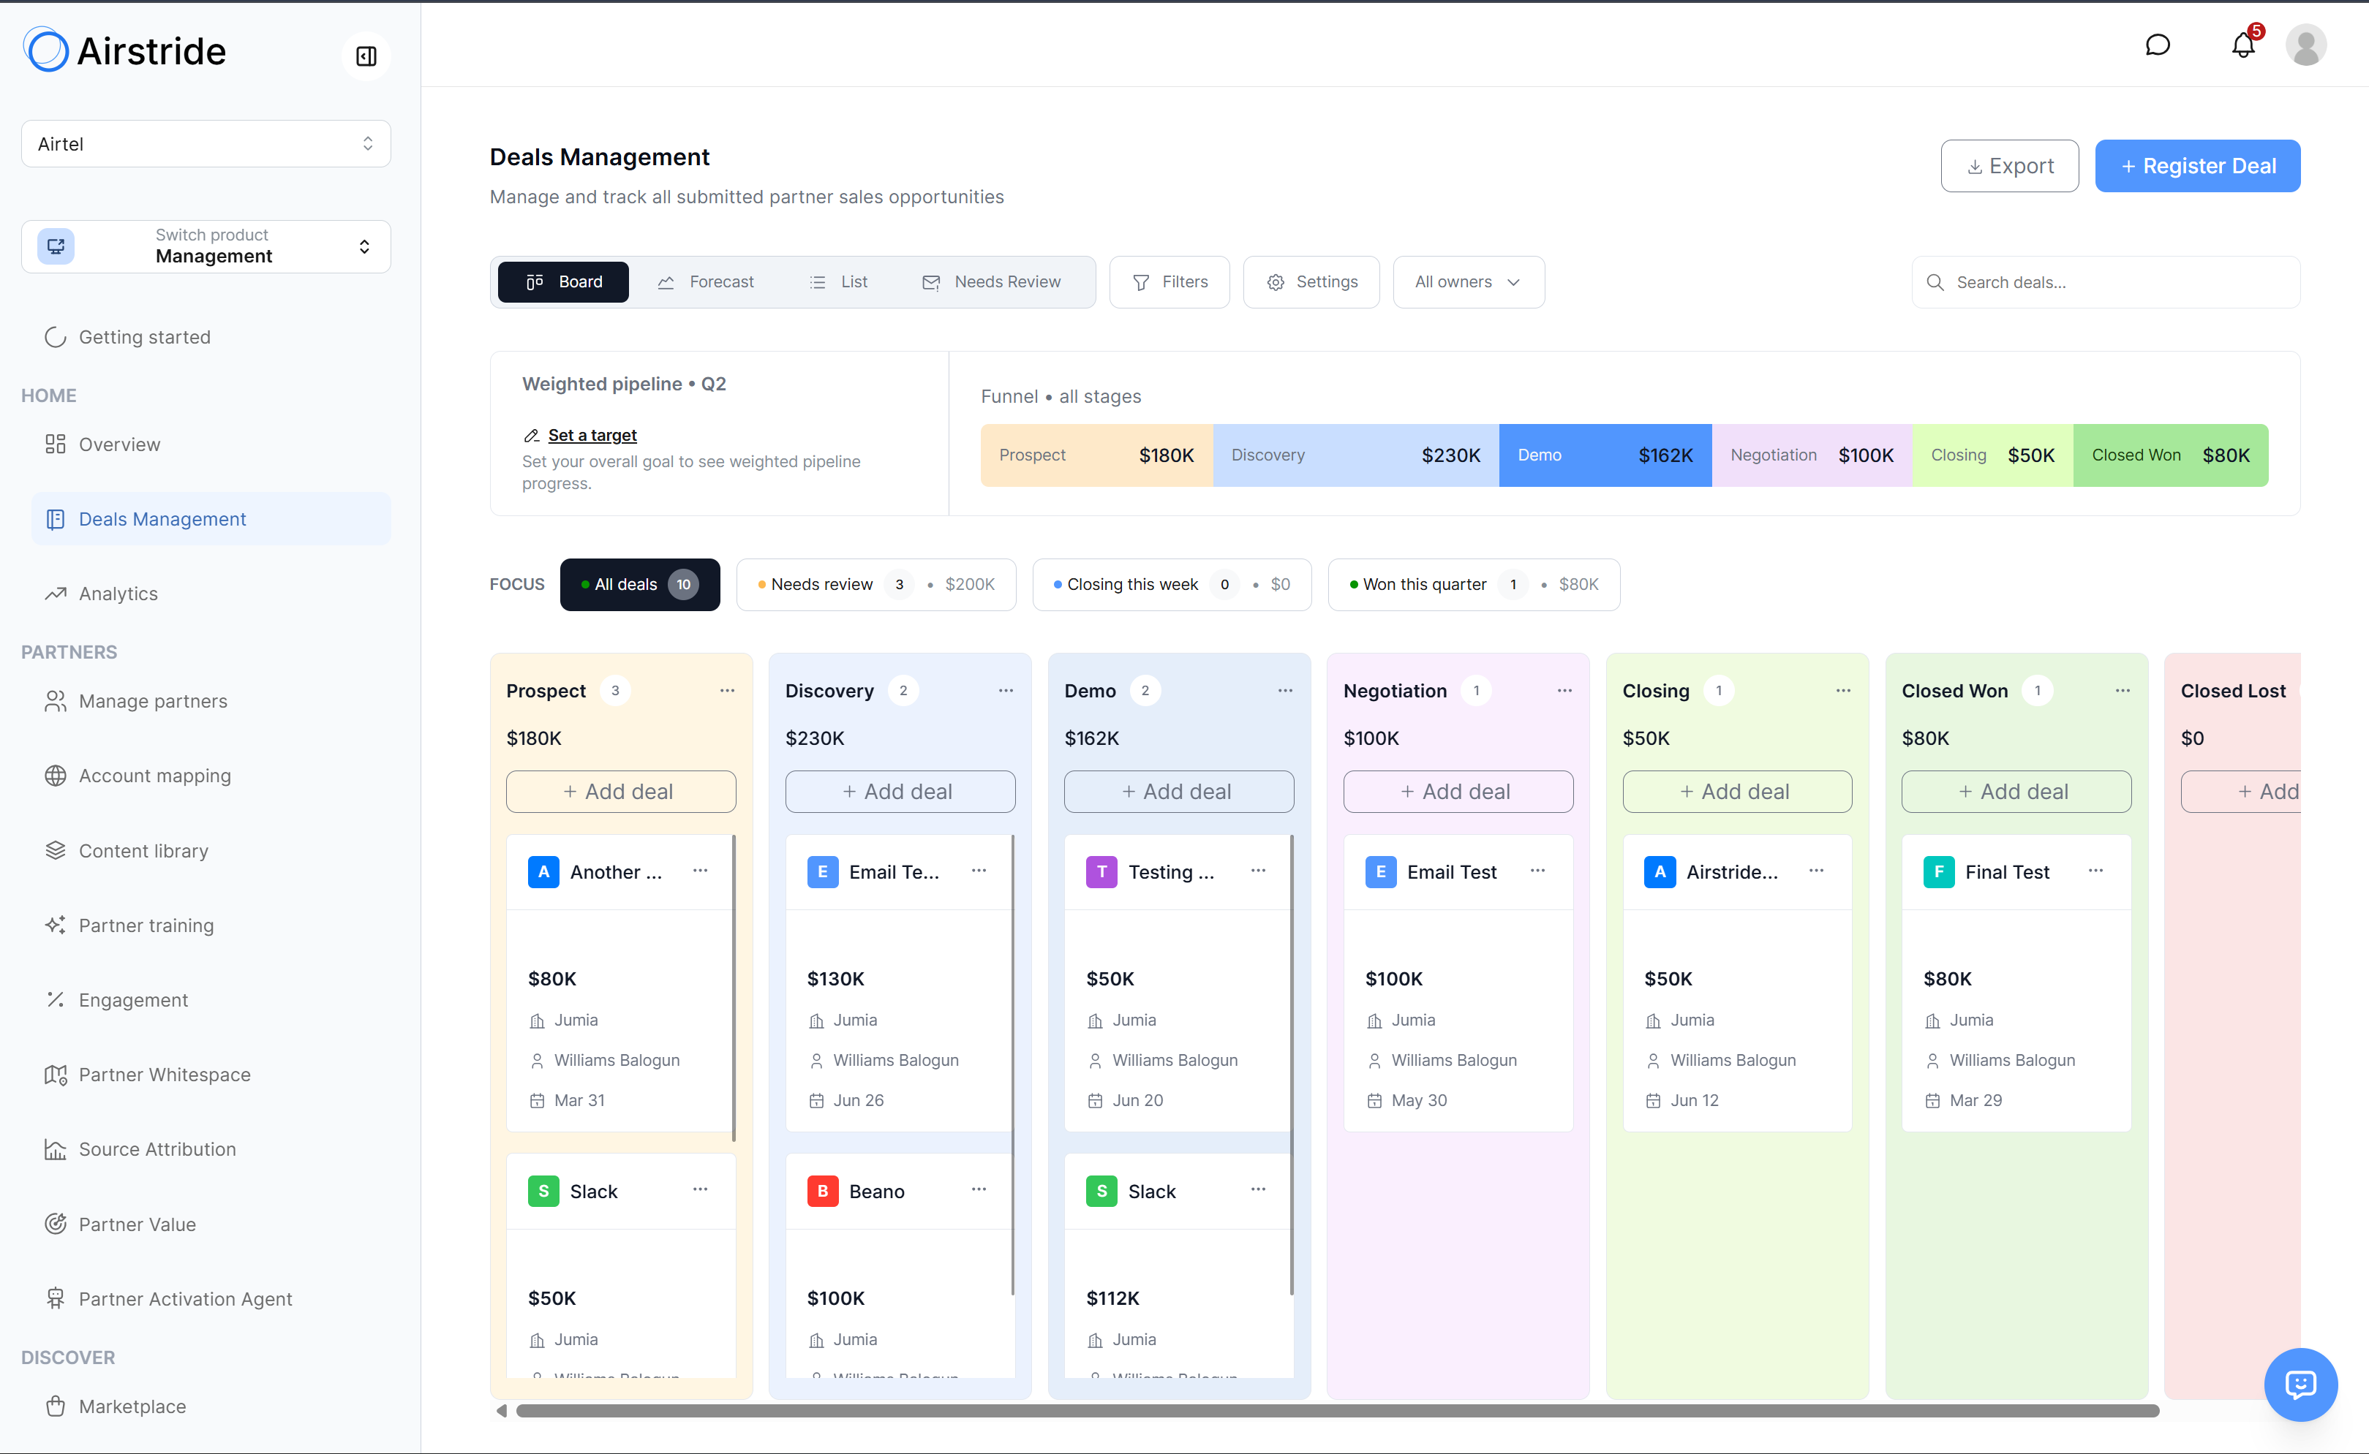Open notifications bell
Screen dimensions: 2369x1454
coord(2243,45)
